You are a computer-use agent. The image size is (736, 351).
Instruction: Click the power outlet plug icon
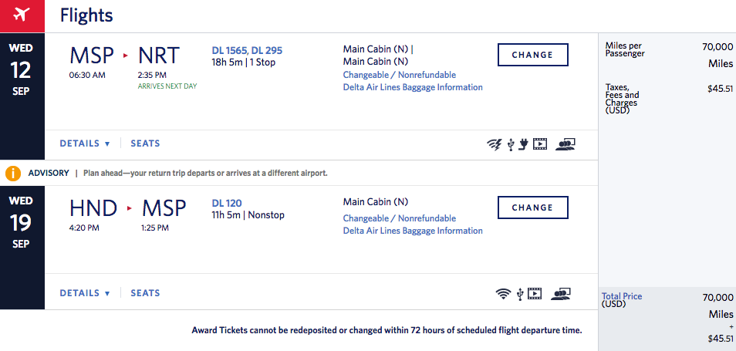tap(522, 143)
